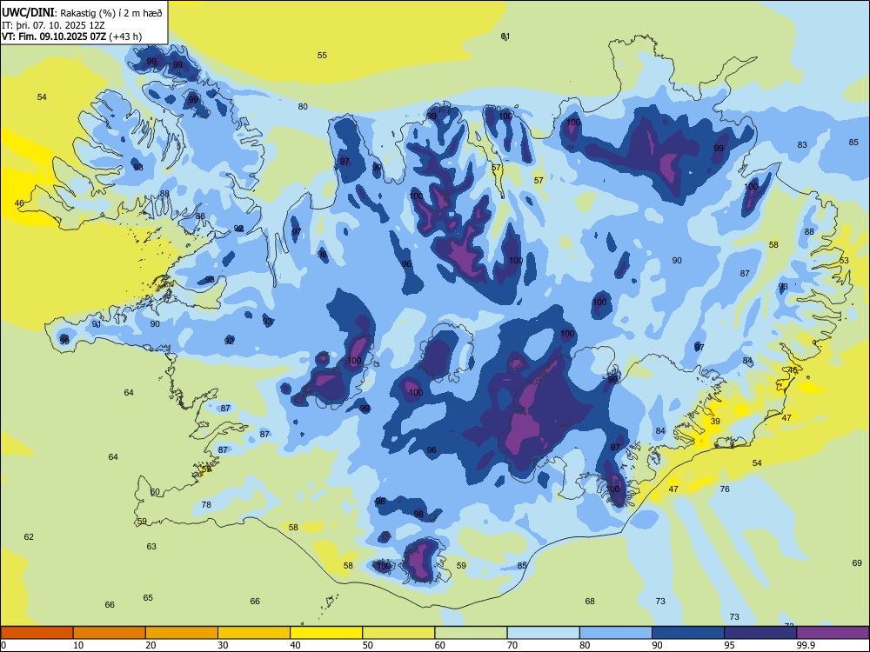
Task: Click the 'UWC/DINI: Rakastig (%) í 2 m hæð' title
Action: 82,12
